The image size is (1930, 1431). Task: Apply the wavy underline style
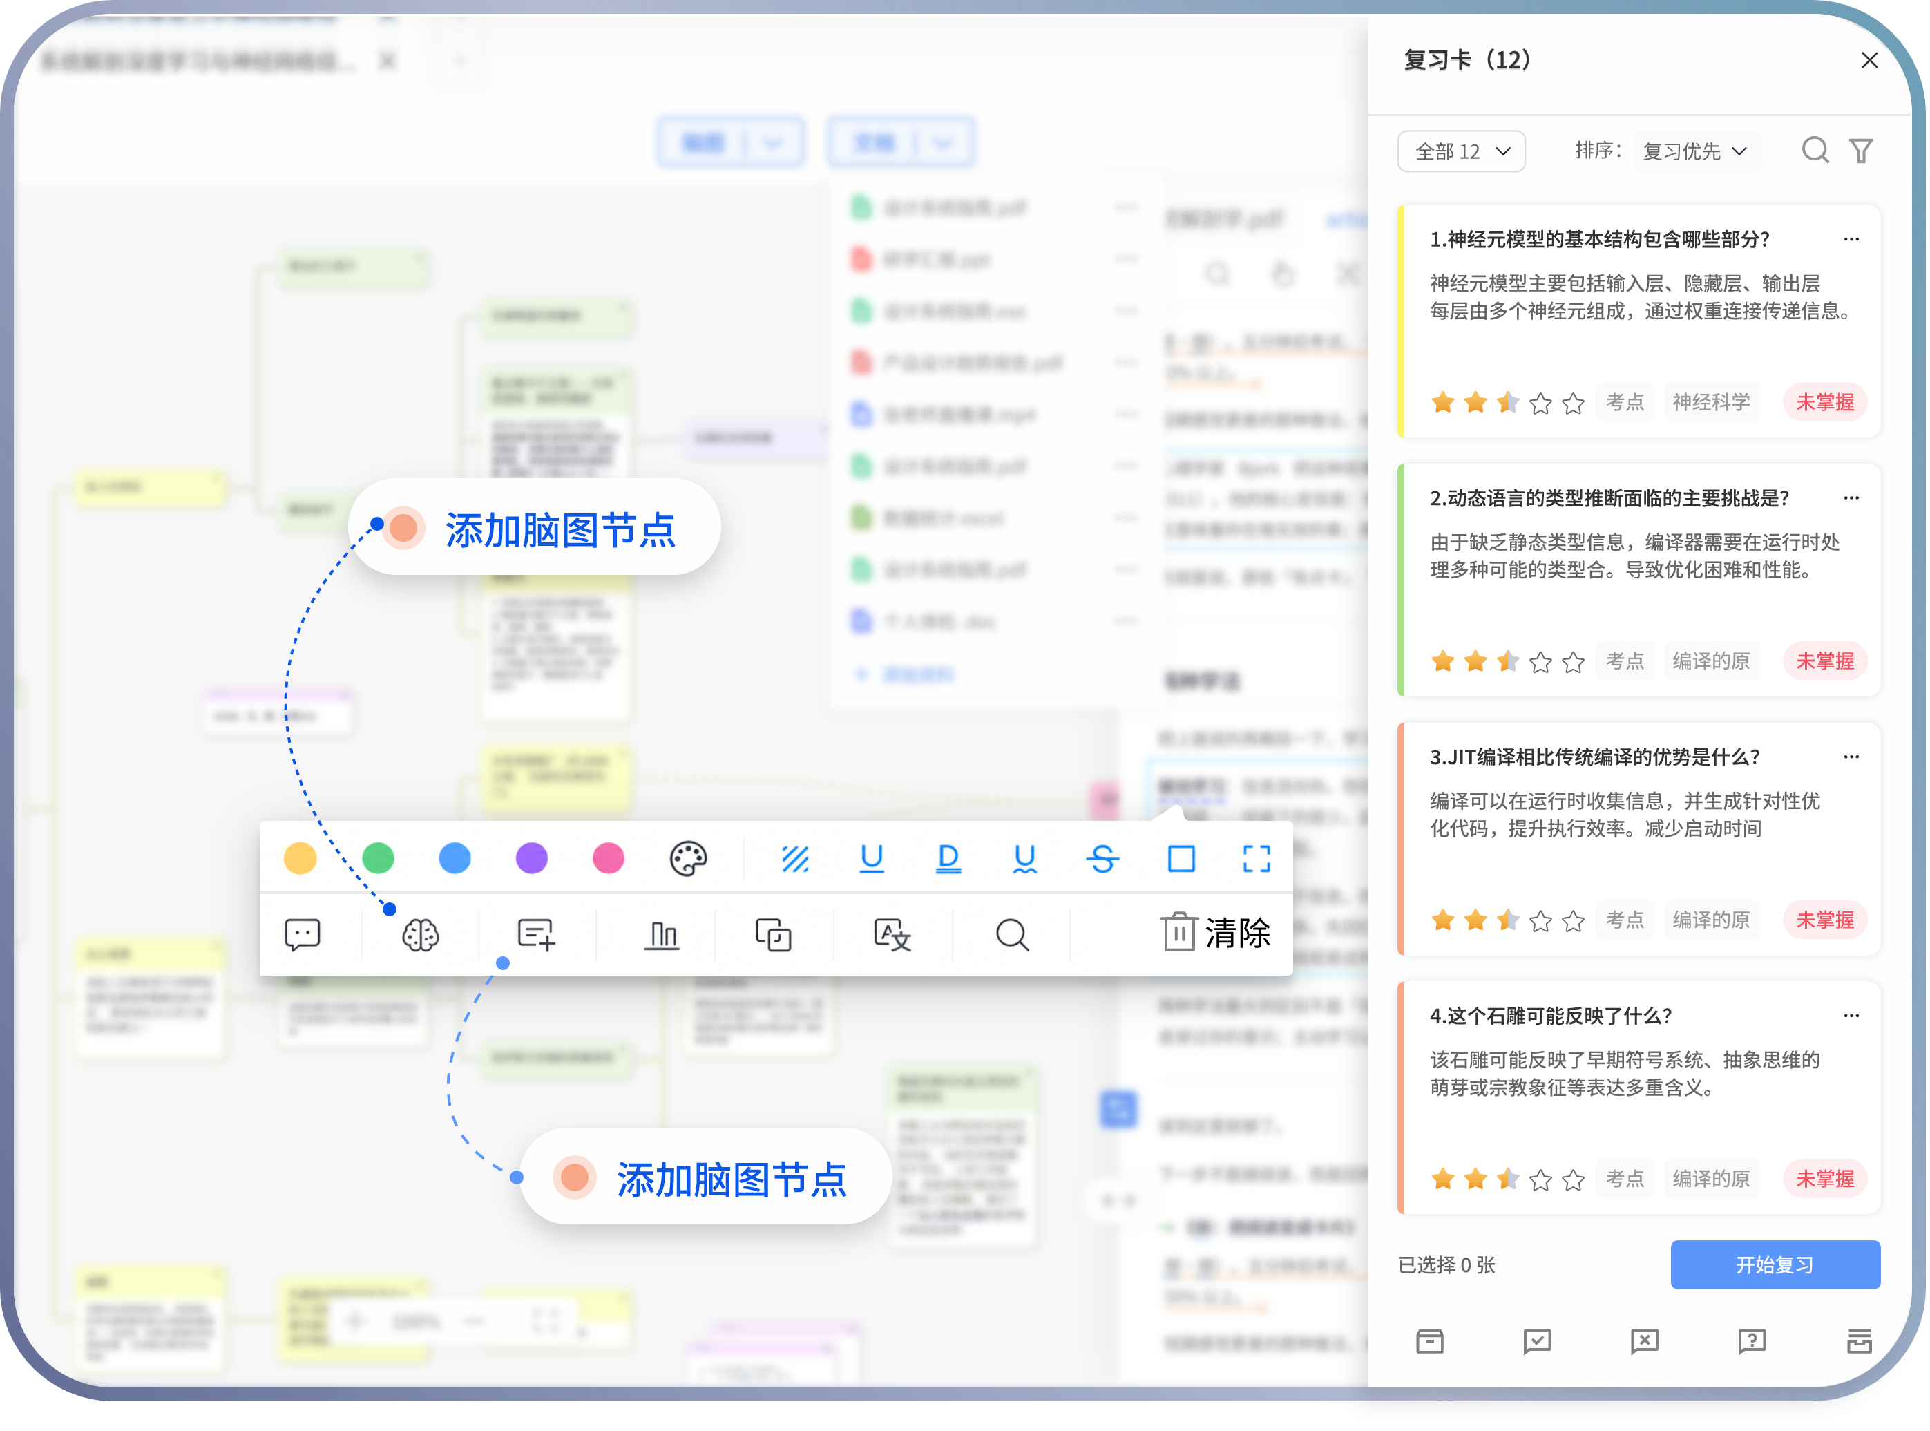tap(1024, 860)
